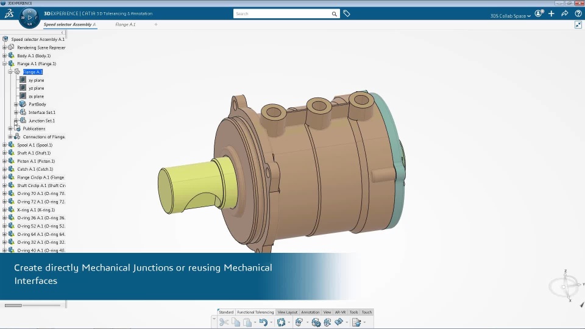Switch to the Flange A.1 document tab
This screenshot has height=329, width=585.
(x=126, y=24)
